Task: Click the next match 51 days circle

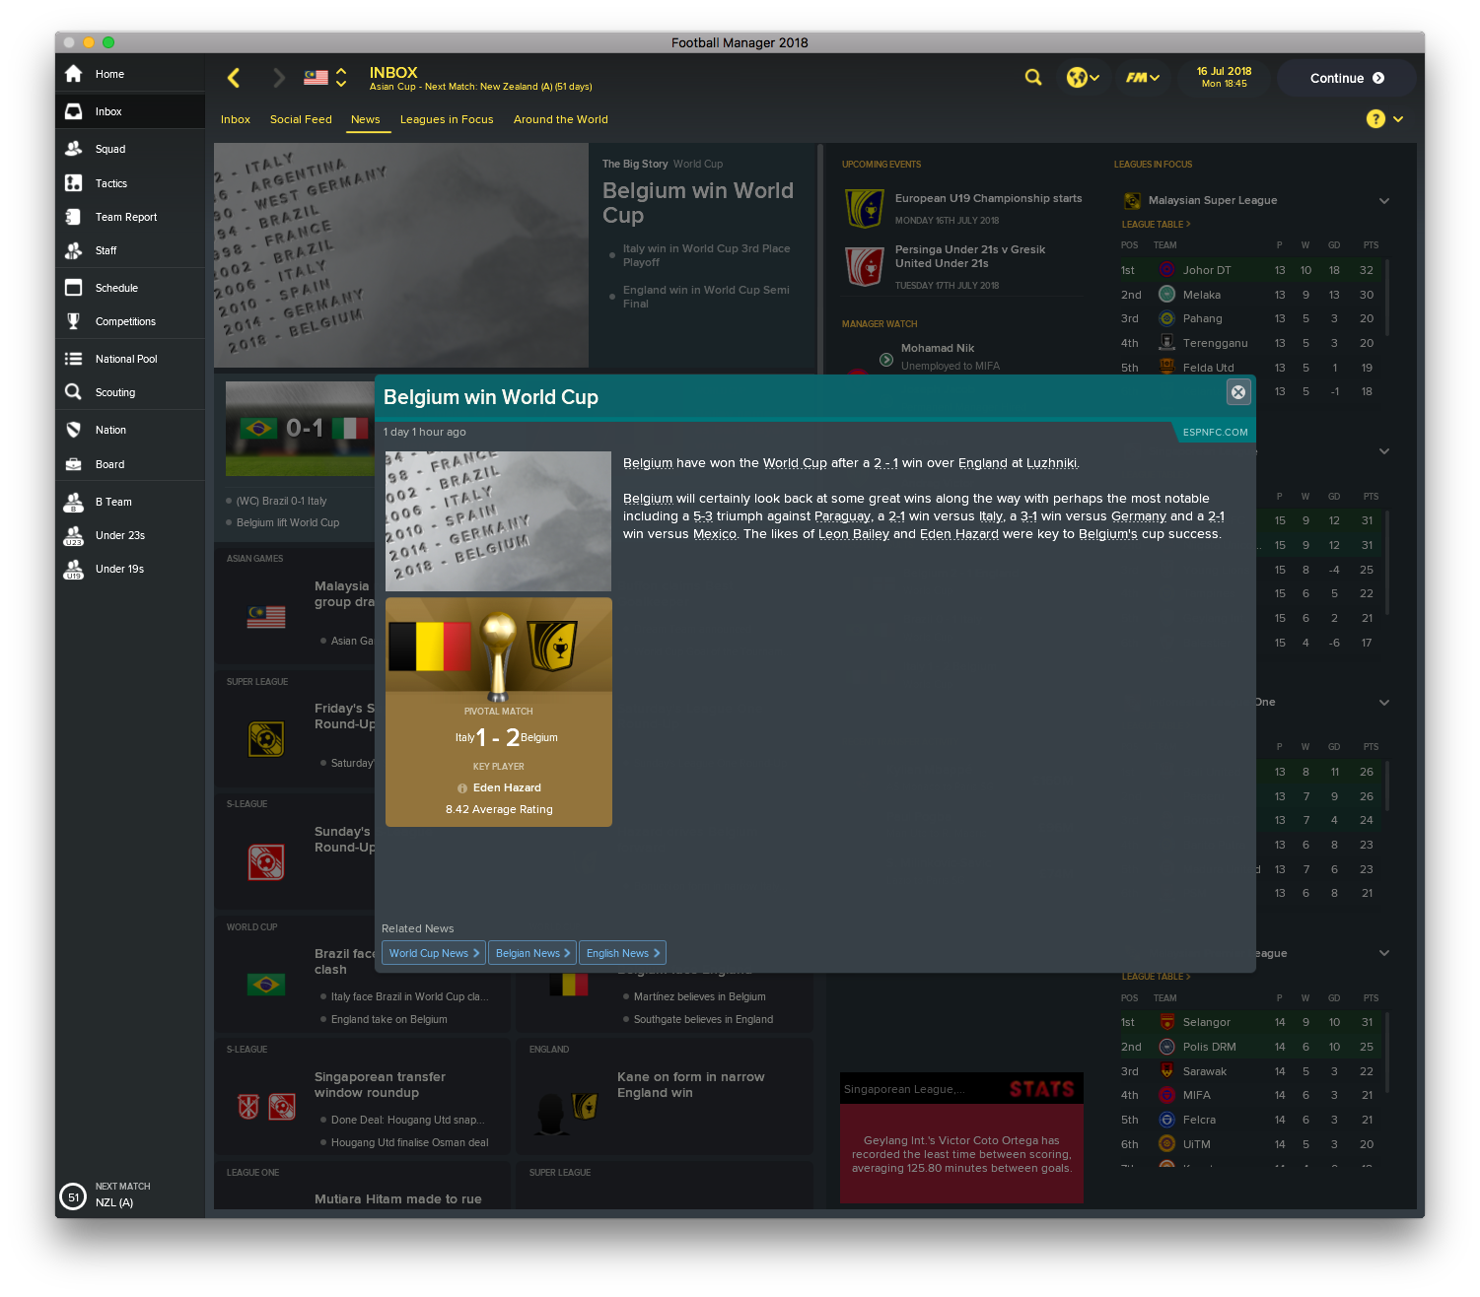Action: coord(73,1196)
